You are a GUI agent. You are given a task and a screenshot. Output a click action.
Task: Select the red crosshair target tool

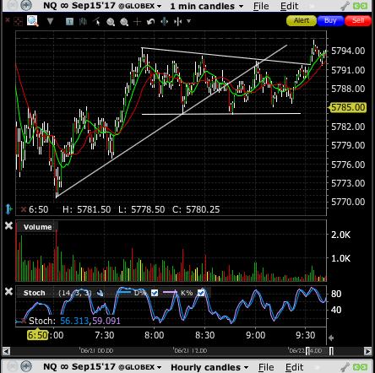(x=18, y=21)
